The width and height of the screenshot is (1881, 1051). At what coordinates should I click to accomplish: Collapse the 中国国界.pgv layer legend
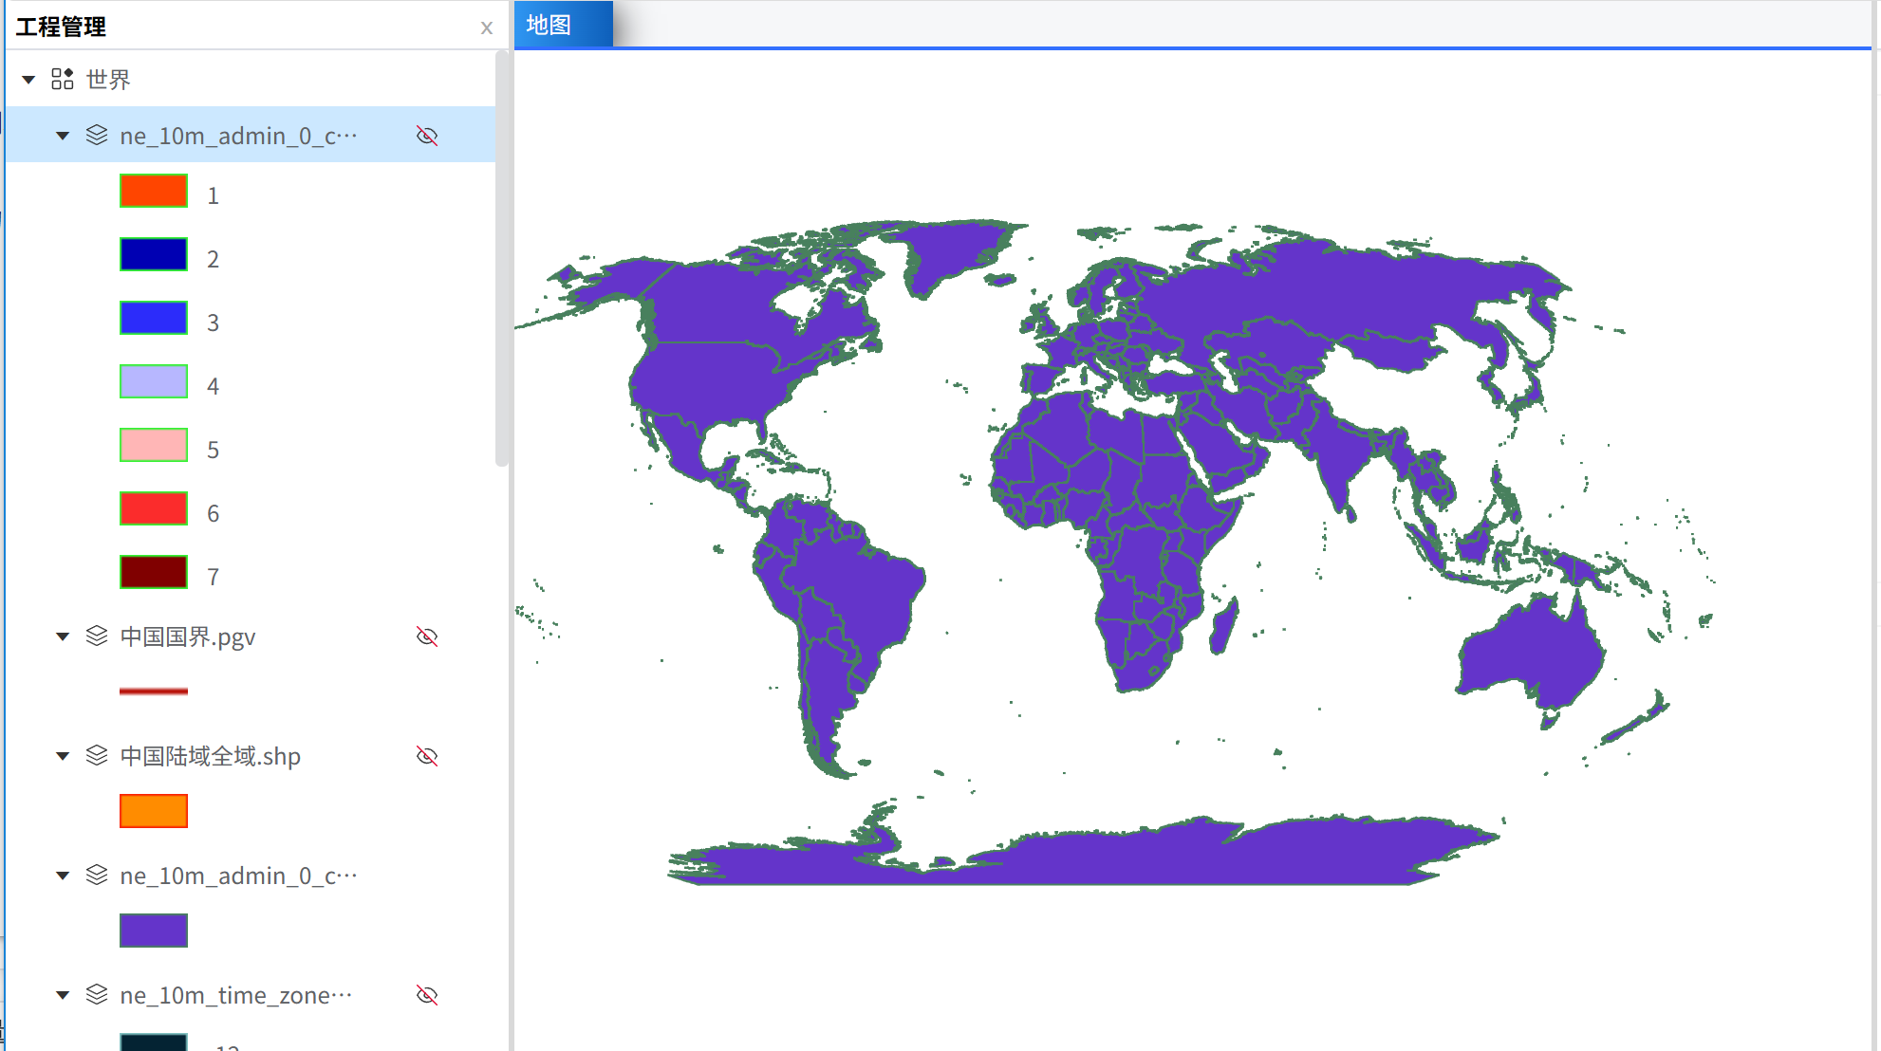(x=63, y=636)
